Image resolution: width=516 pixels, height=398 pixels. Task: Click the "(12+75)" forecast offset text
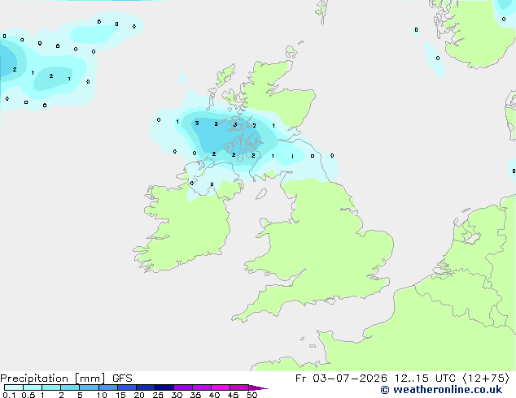(x=487, y=379)
